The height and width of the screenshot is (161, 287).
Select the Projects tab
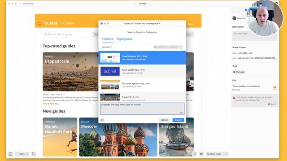[x=108, y=39]
